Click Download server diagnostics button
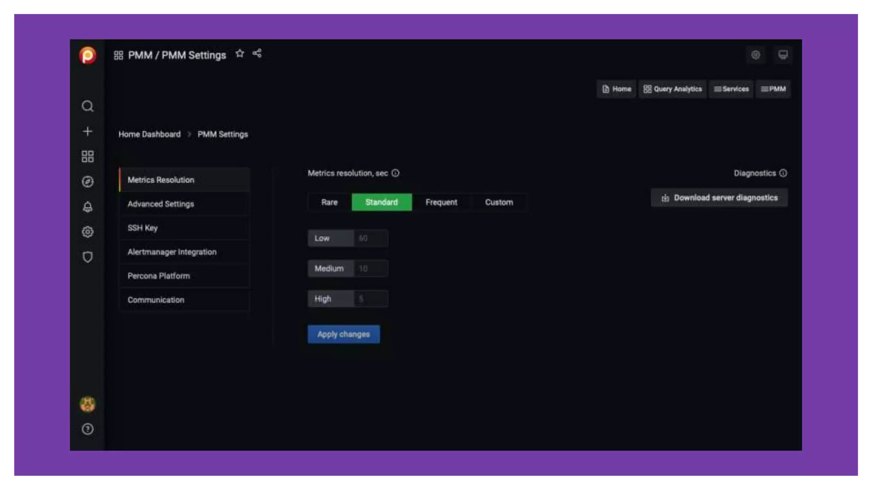The height and width of the screenshot is (490, 872). click(x=719, y=198)
